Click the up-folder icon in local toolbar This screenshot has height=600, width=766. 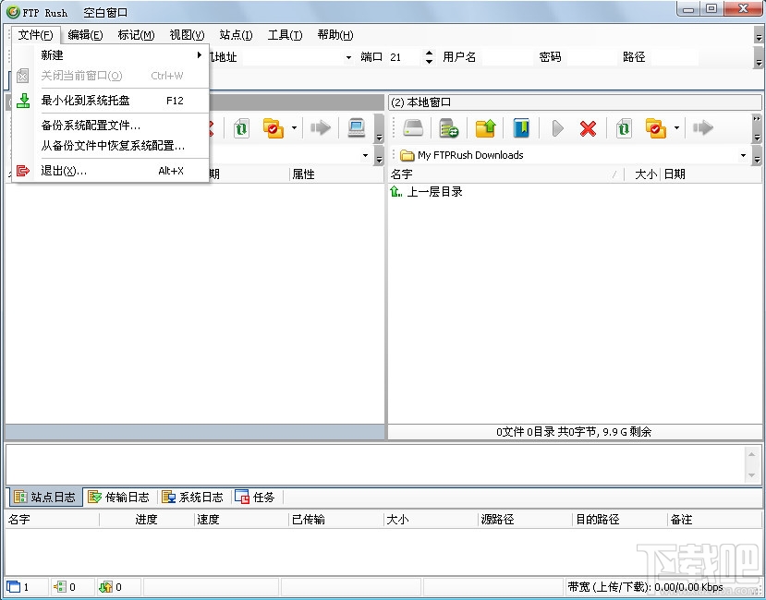tap(485, 128)
